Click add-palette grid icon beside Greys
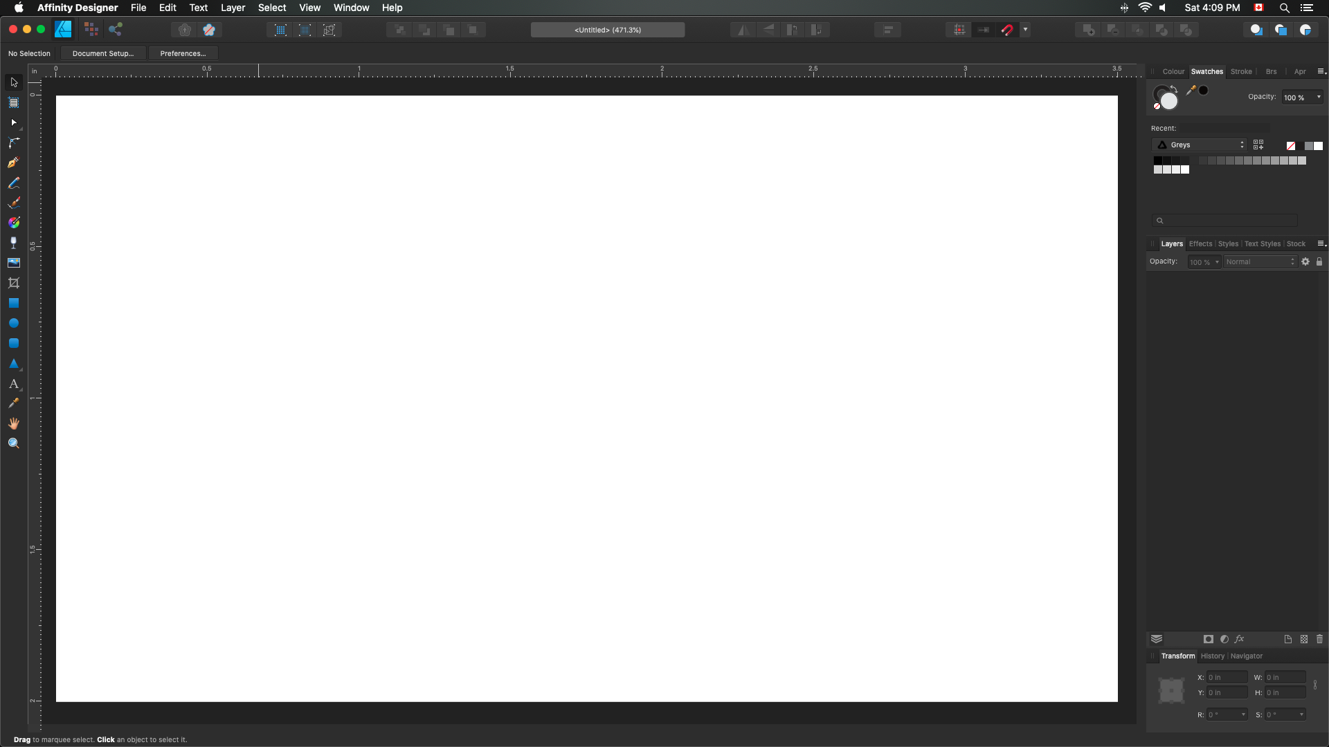Image resolution: width=1329 pixels, height=747 pixels. pyautogui.click(x=1258, y=145)
